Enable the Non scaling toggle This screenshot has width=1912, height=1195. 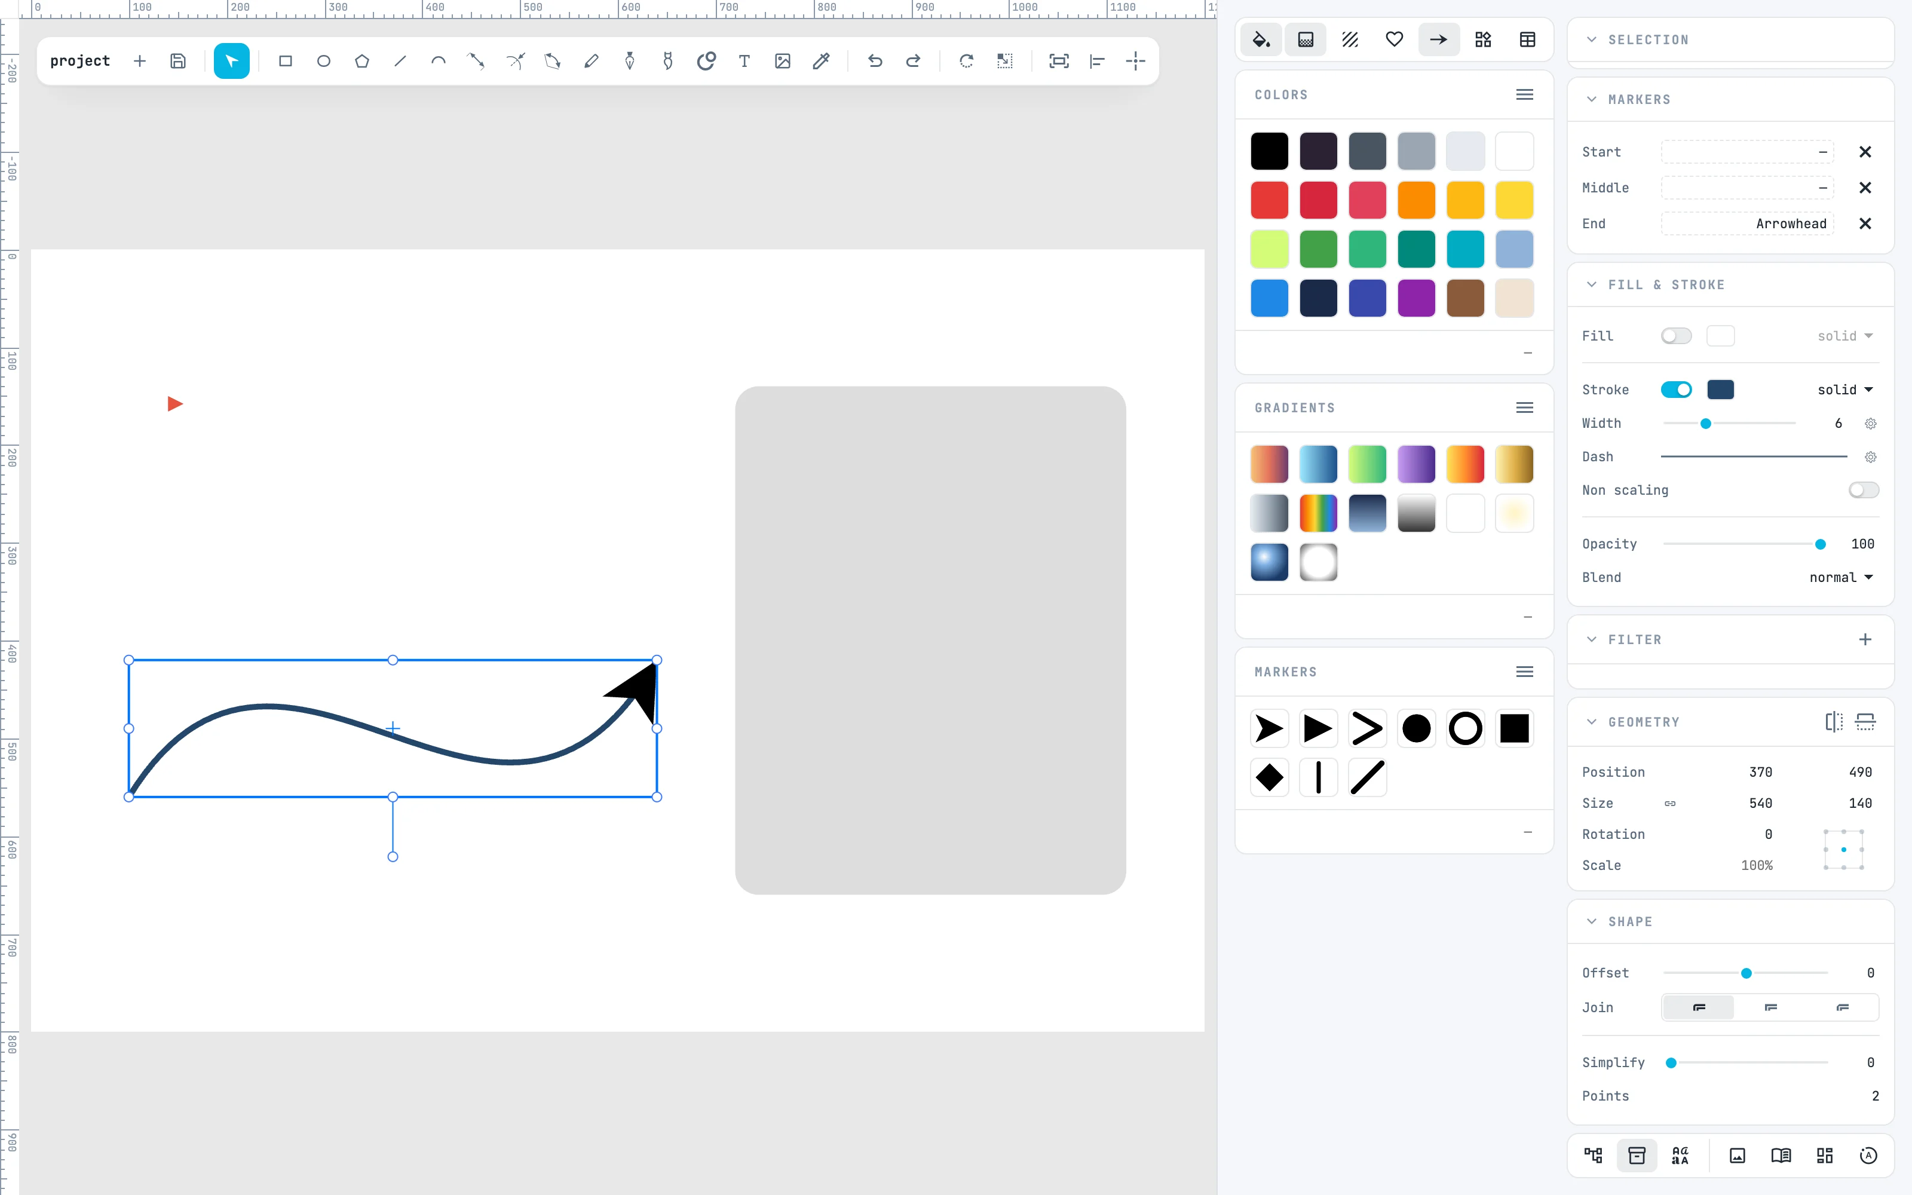tap(1863, 490)
